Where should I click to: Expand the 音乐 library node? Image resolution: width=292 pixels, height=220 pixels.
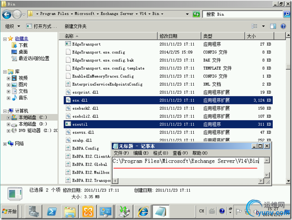[8, 98]
